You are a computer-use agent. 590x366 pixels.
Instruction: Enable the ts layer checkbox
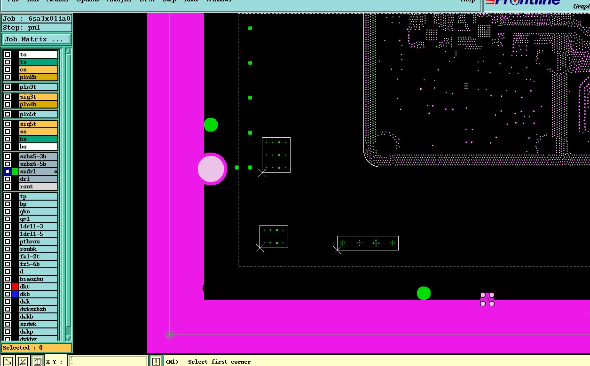(8, 62)
